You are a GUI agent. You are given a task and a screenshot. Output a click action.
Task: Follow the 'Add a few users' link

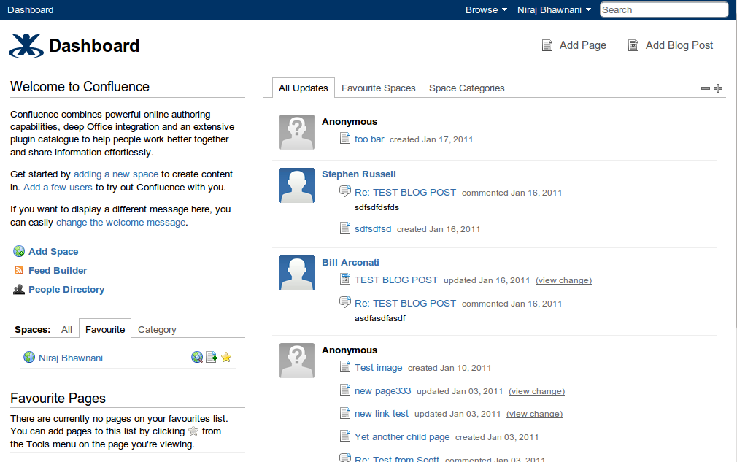click(58, 187)
